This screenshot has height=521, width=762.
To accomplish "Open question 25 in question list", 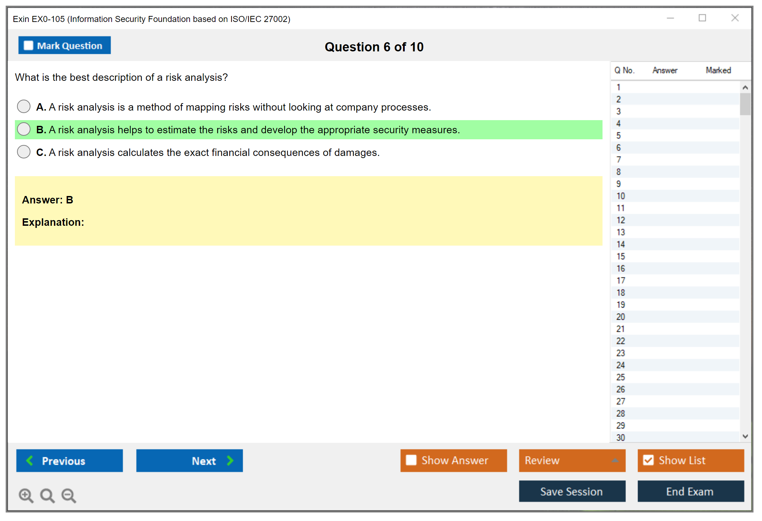I will pyautogui.click(x=621, y=377).
